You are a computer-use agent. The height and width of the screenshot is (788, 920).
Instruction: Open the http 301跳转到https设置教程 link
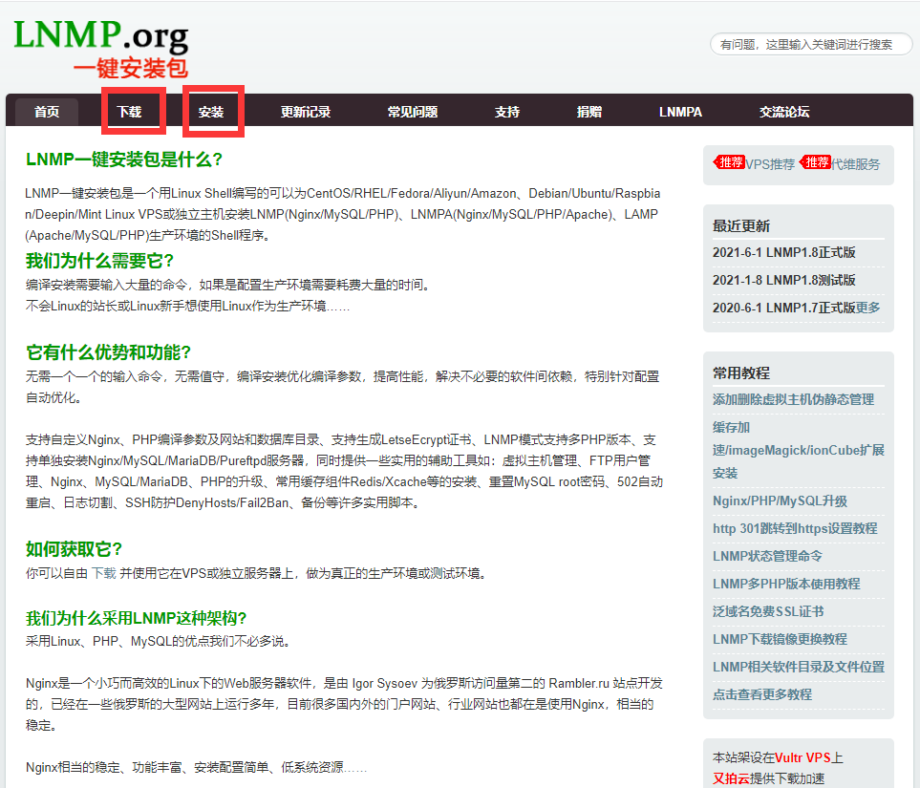[x=795, y=528]
